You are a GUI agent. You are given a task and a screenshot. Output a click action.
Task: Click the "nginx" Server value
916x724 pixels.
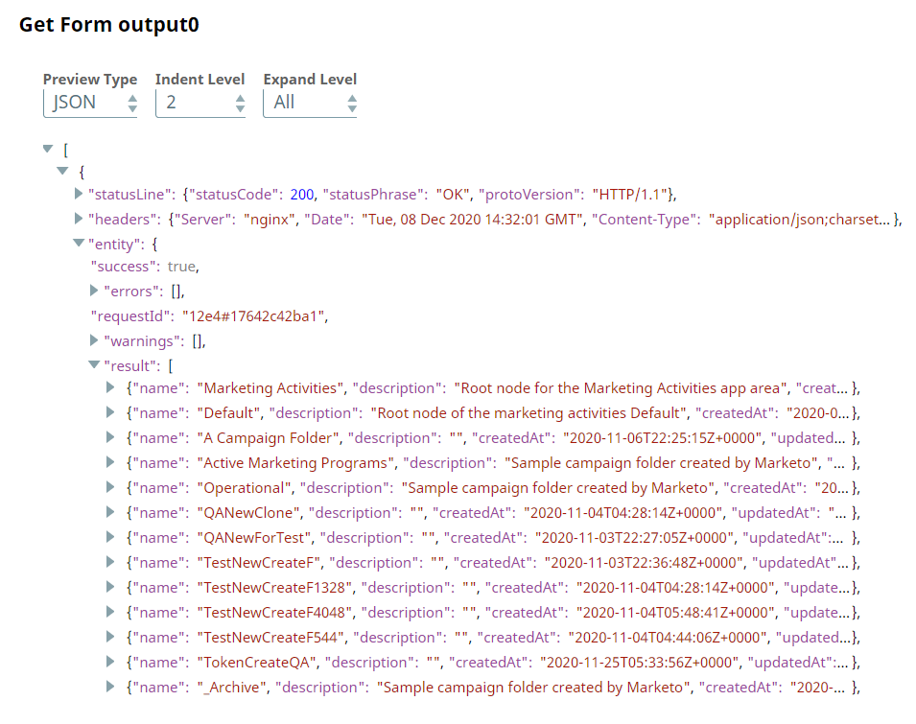pyautogui.click(x=270, y=220)
